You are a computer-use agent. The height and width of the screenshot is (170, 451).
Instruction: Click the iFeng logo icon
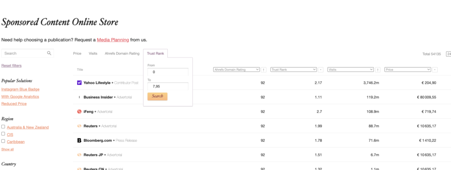point(79,112)
